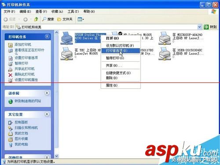Screen dimensions: 220x165
Task: Open the address bar dropdown arrow
Action: (199, 27)
